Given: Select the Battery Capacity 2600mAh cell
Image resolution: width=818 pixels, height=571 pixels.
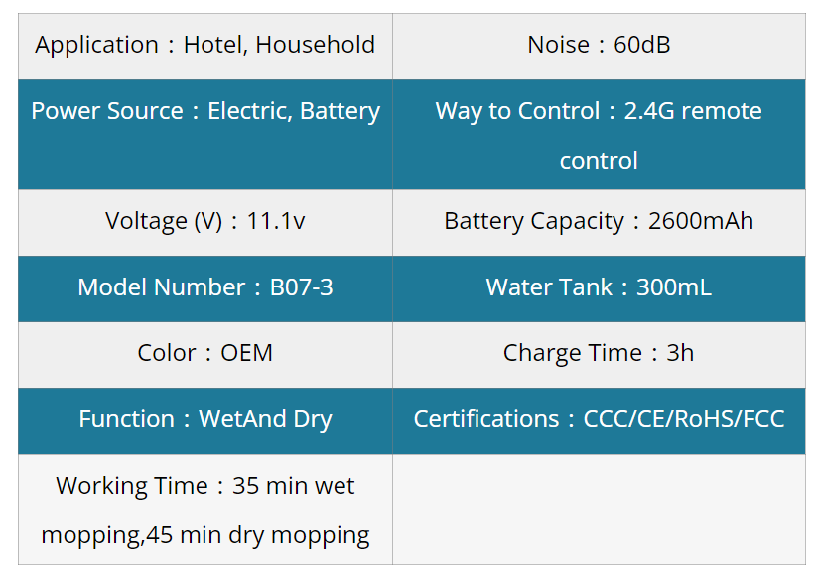Looking at the screenshot, I should pyautogui.click(x=599, y=222).
